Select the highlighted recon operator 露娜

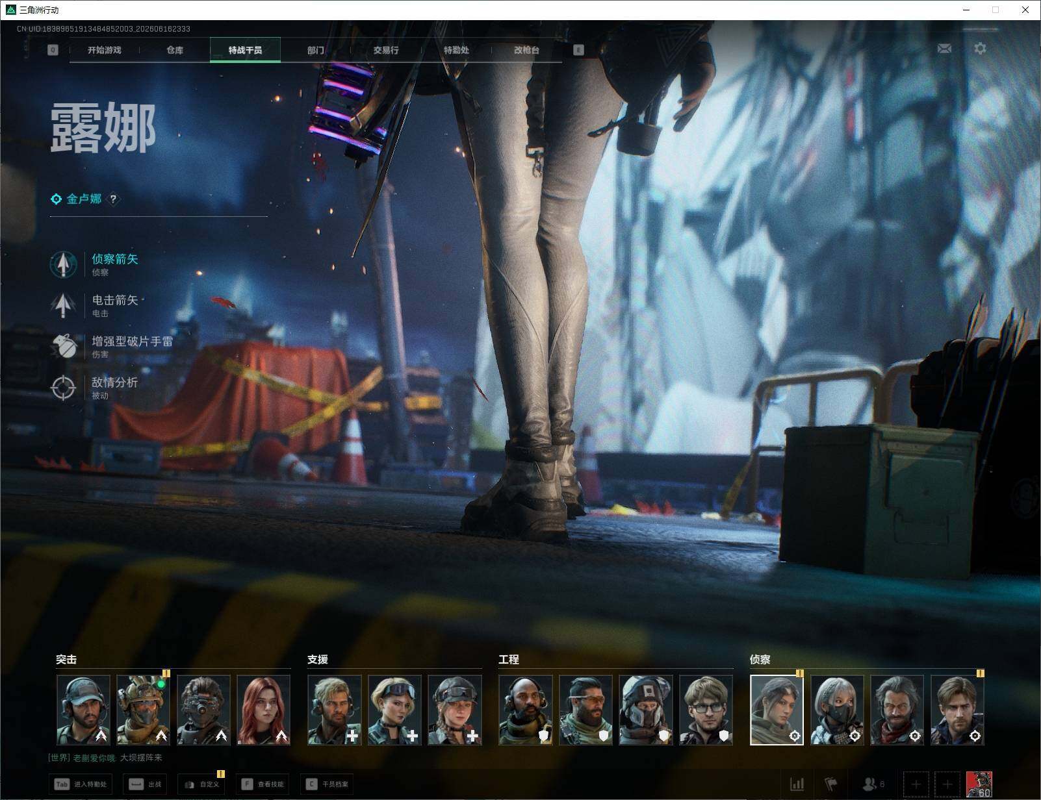click(777, 710)
